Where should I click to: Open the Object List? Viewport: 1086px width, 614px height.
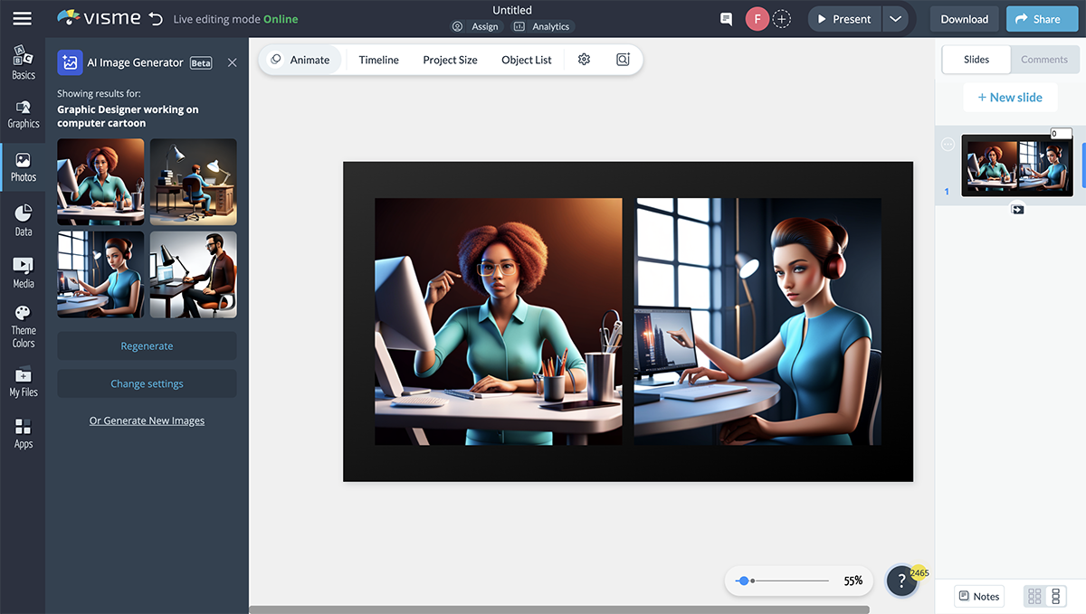point(527,60)
